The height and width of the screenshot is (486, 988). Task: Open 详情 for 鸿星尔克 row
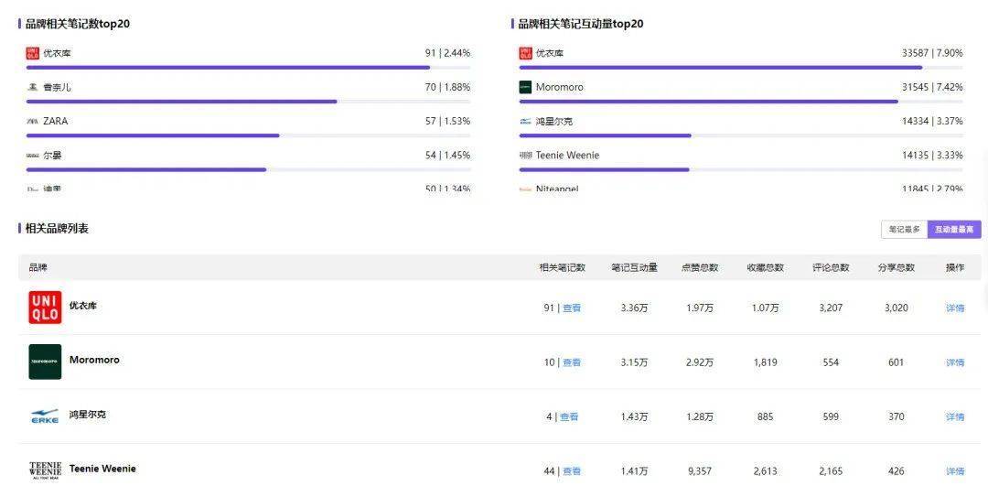click(954, 416)
